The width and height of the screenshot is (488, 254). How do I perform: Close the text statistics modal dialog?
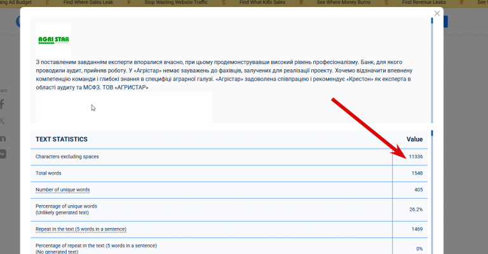point(437,13)
